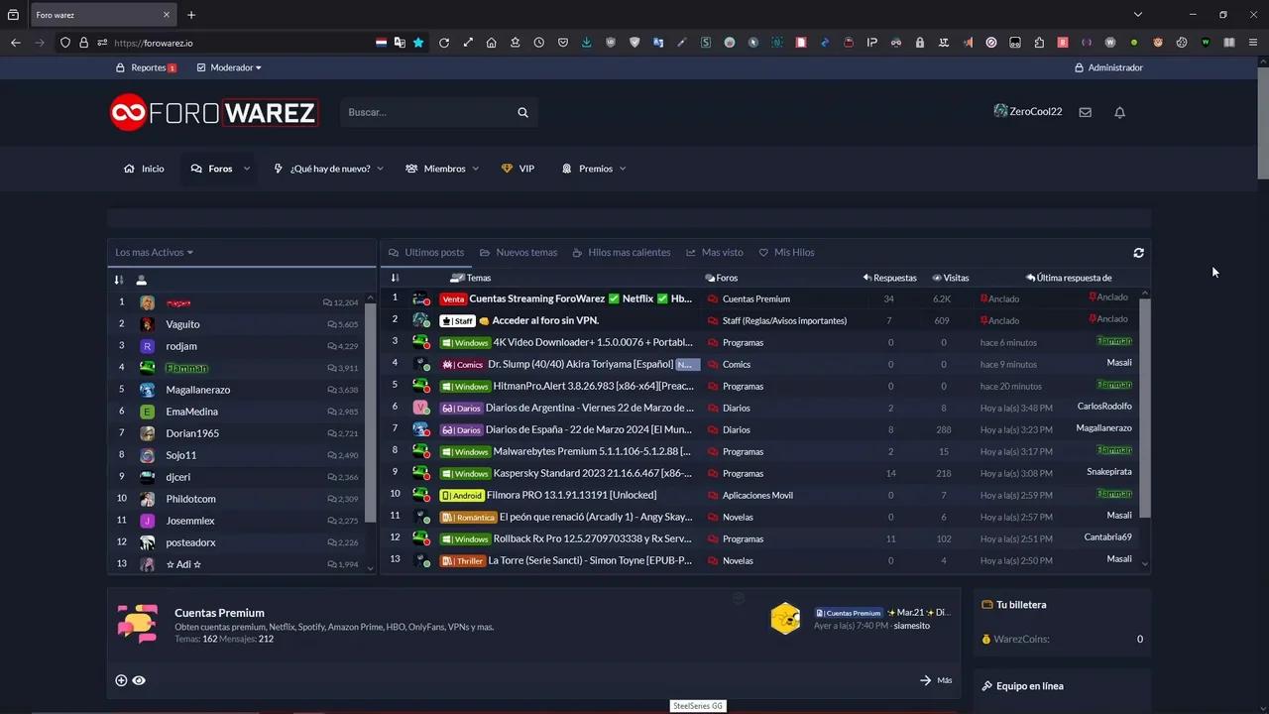Click the browser history clock icon

coord(538,43)
